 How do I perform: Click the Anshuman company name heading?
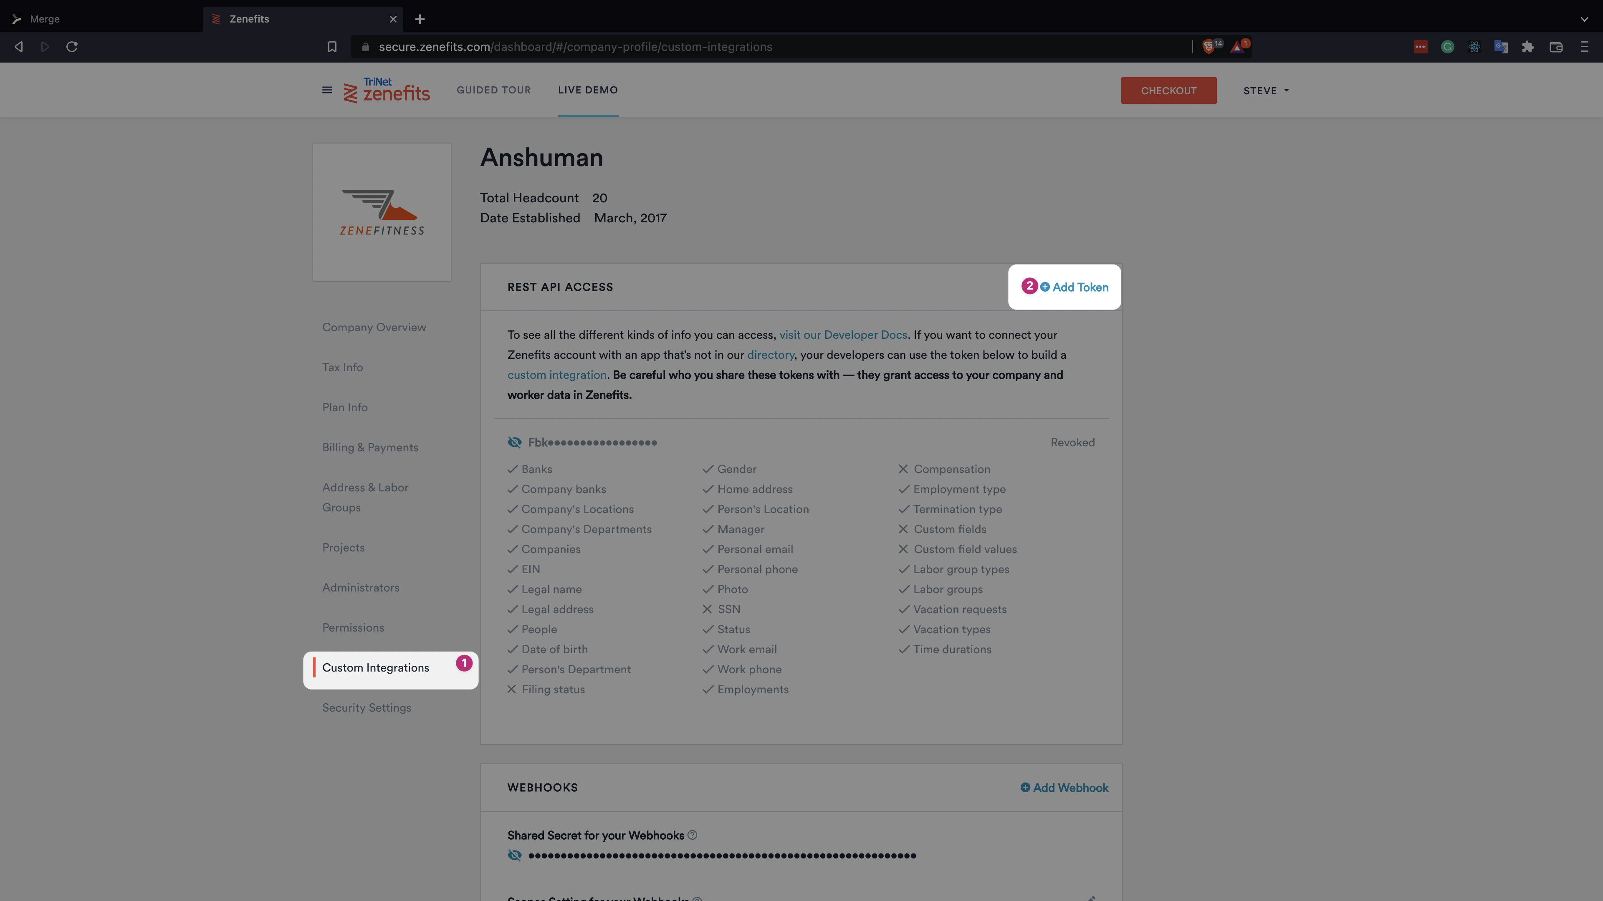541,157
